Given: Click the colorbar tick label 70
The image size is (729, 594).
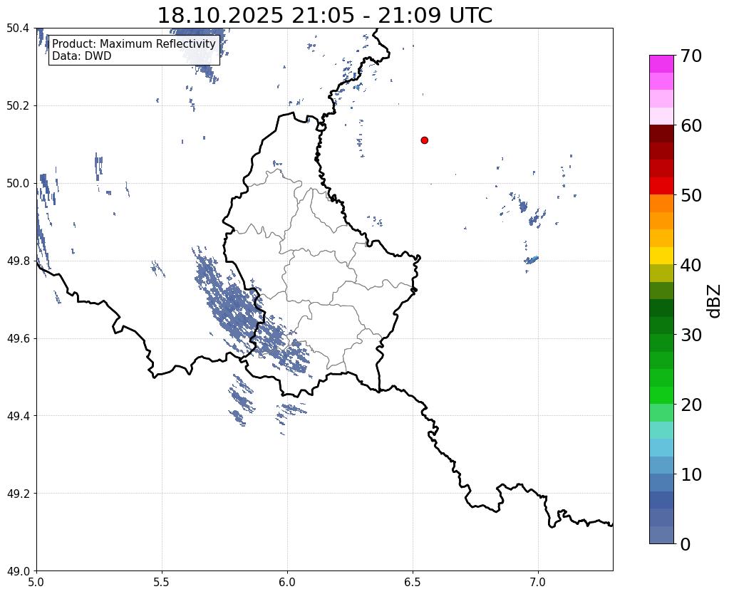Looking at the screenshot, I should 691,56.
